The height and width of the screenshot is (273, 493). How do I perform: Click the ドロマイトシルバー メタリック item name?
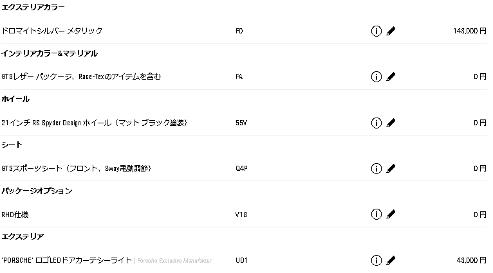pos(52,31)
